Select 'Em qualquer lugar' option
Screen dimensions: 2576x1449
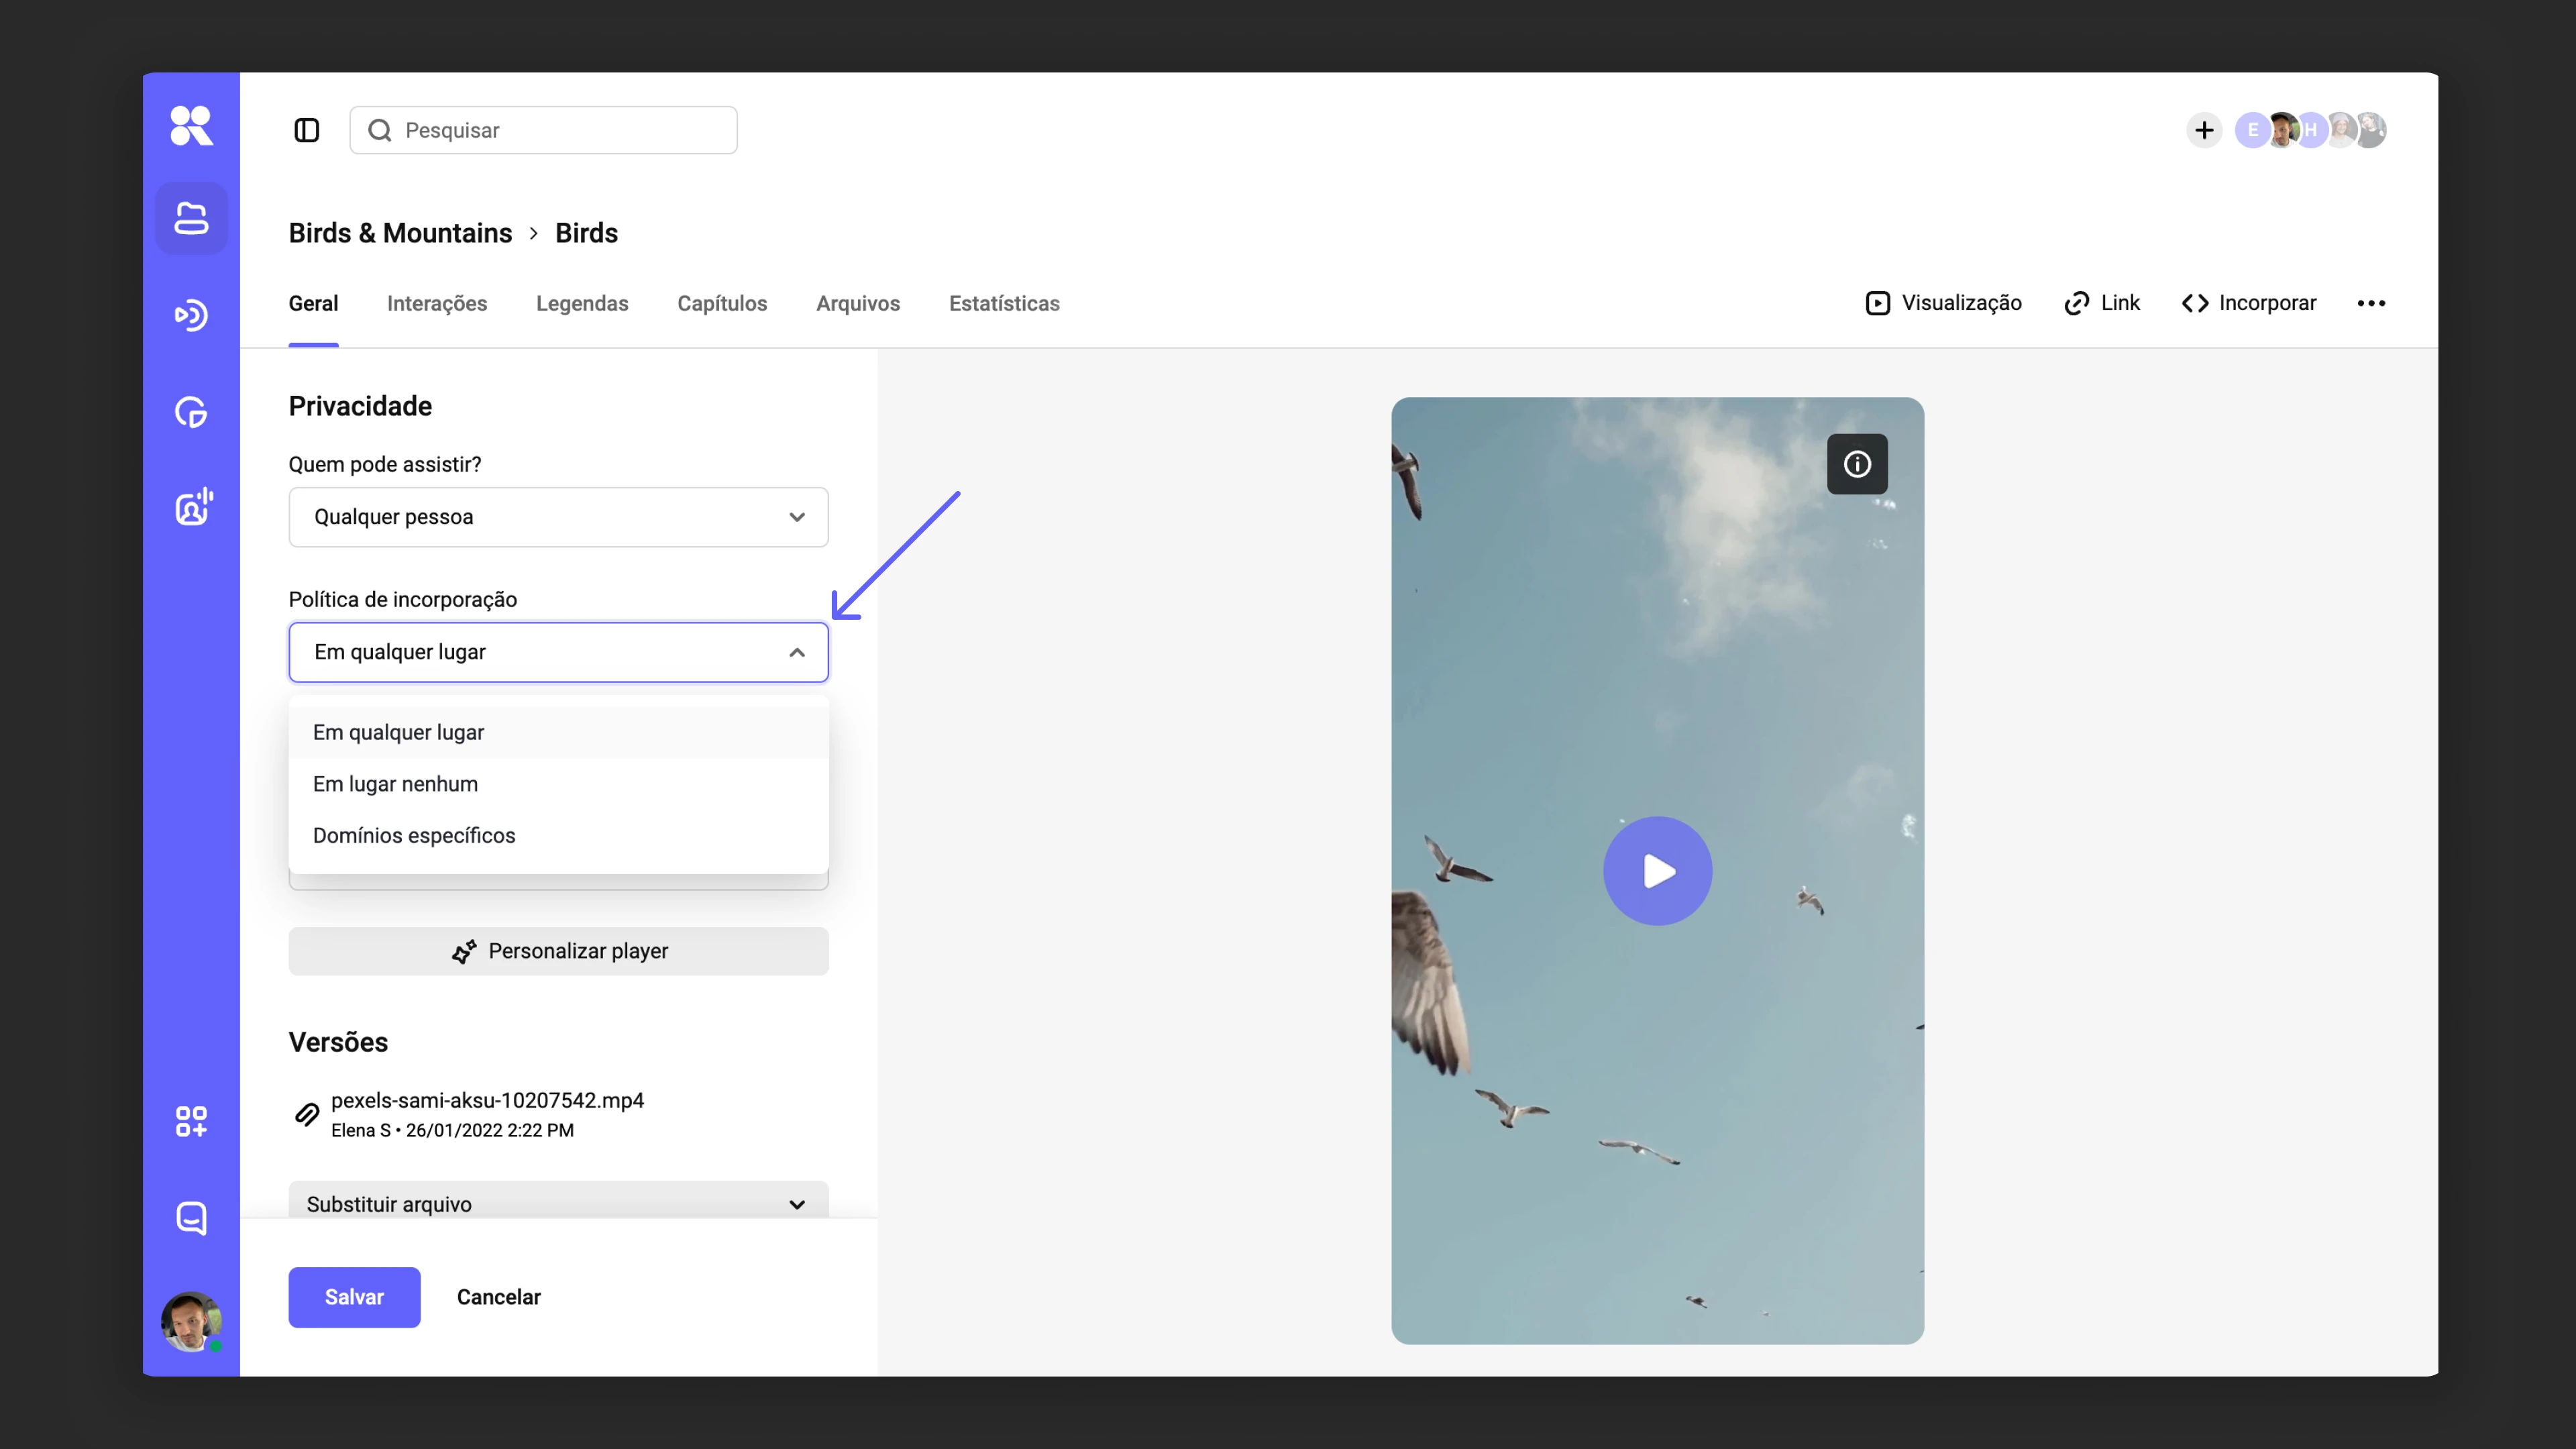[x=558, y=732]
